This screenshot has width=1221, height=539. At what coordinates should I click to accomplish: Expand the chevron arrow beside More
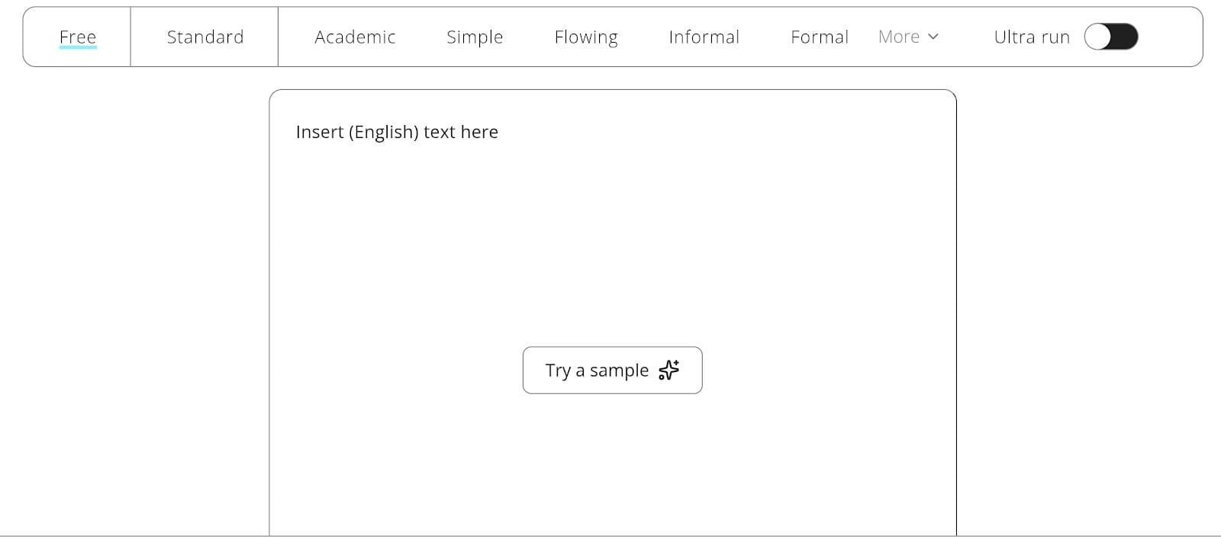[933, 37]
